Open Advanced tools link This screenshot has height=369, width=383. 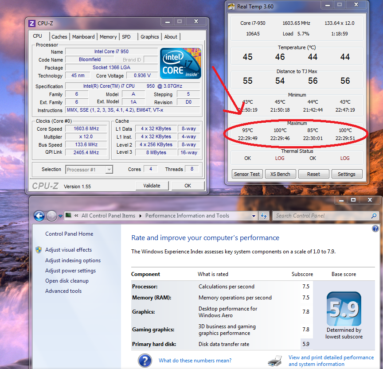tap(63, 291)
